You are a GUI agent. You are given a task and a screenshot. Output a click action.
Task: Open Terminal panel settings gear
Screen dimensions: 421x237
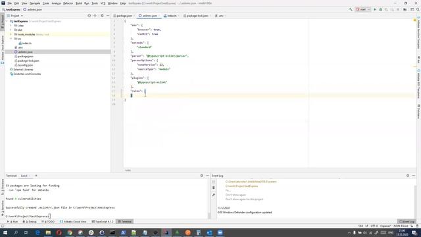coord(202,176)
